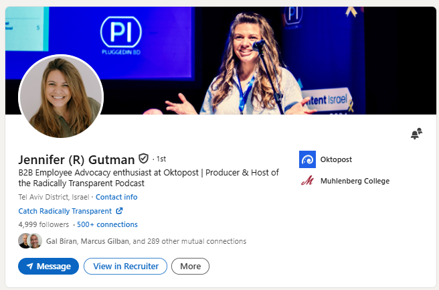Click the Oktopost company logo
Image resolution: width=439 pixels, height=290 pixels.
pyautogui.click(x=307, y=159)
